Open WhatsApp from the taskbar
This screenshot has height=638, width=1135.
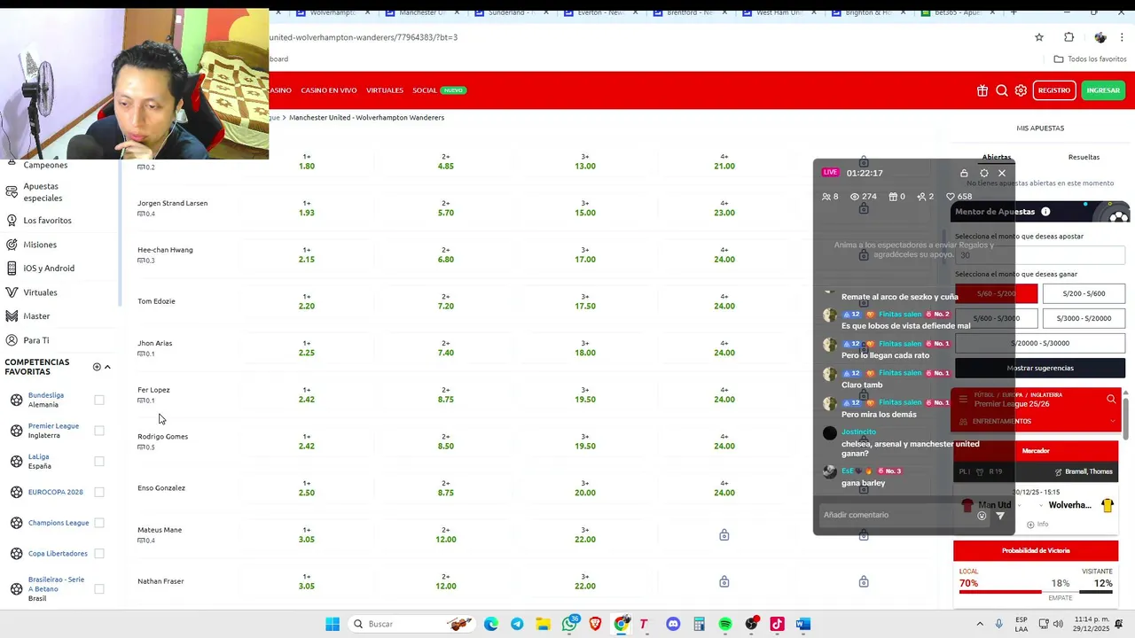570,624
